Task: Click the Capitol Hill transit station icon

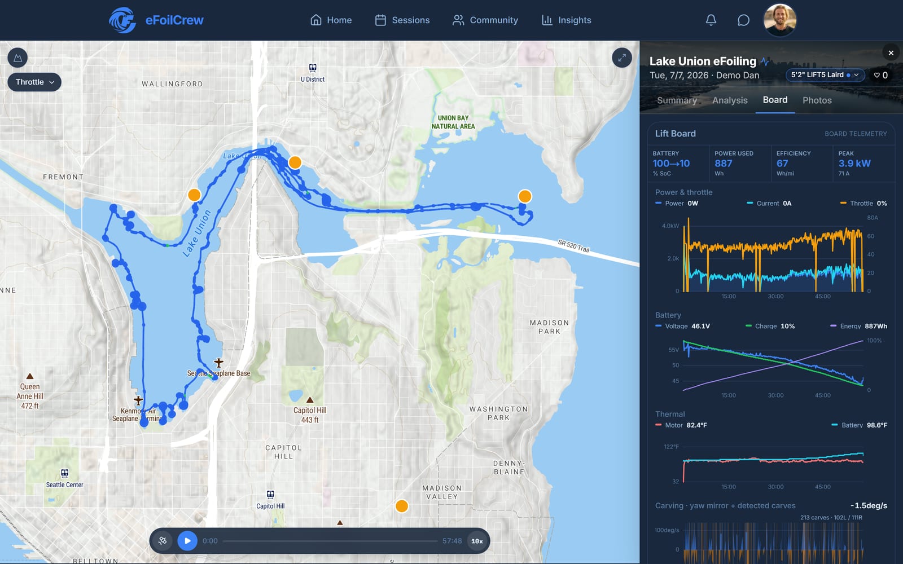Action: tap(270, 495)
